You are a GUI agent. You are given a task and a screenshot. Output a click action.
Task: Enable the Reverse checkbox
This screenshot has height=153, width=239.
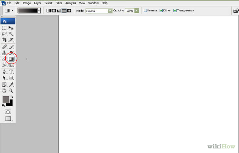coord(145,10)
